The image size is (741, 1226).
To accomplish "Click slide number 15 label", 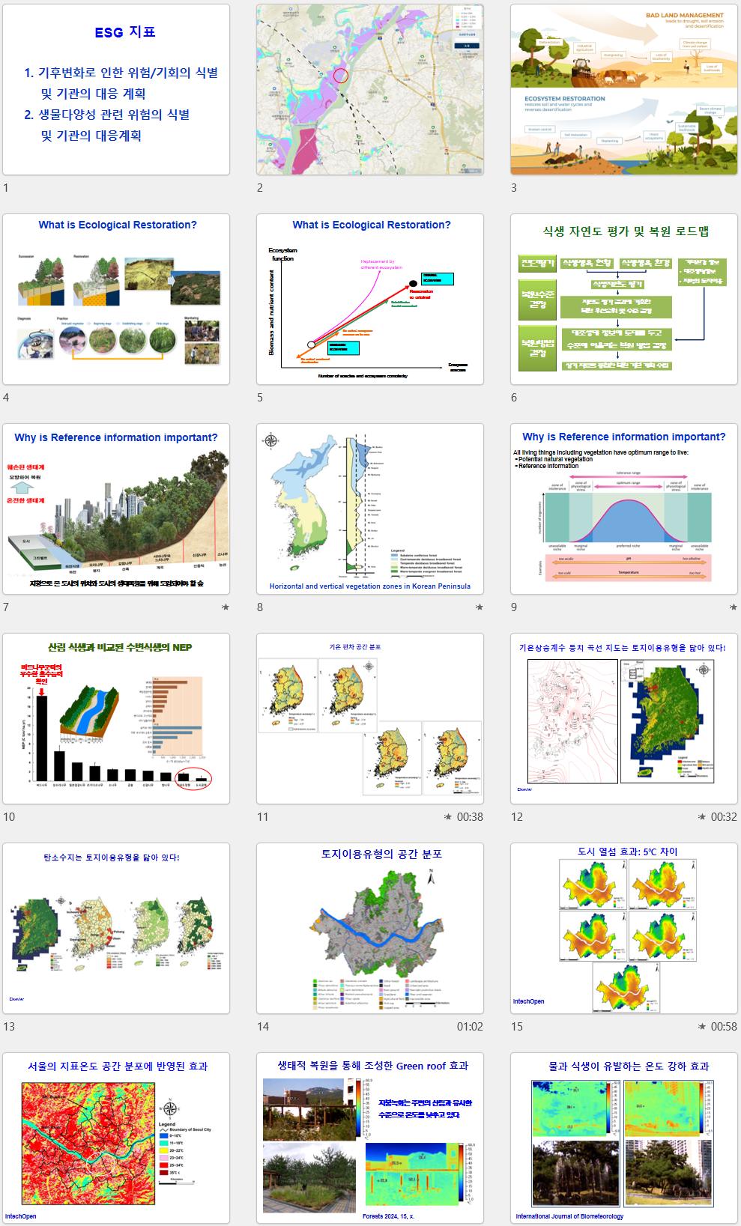I will (x=517, y=1027).
